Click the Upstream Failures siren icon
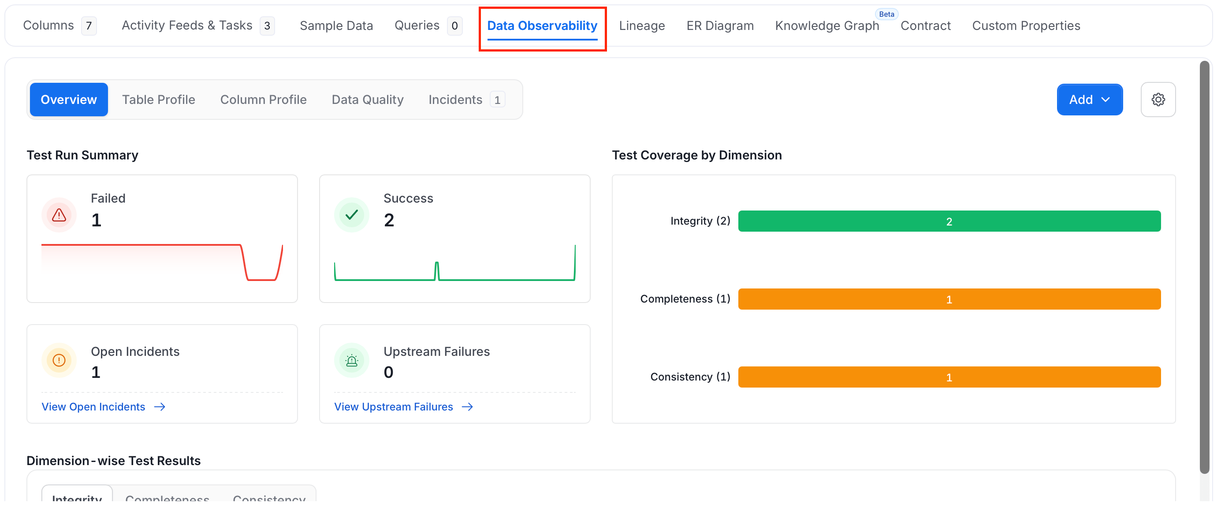 coord(352,360)
